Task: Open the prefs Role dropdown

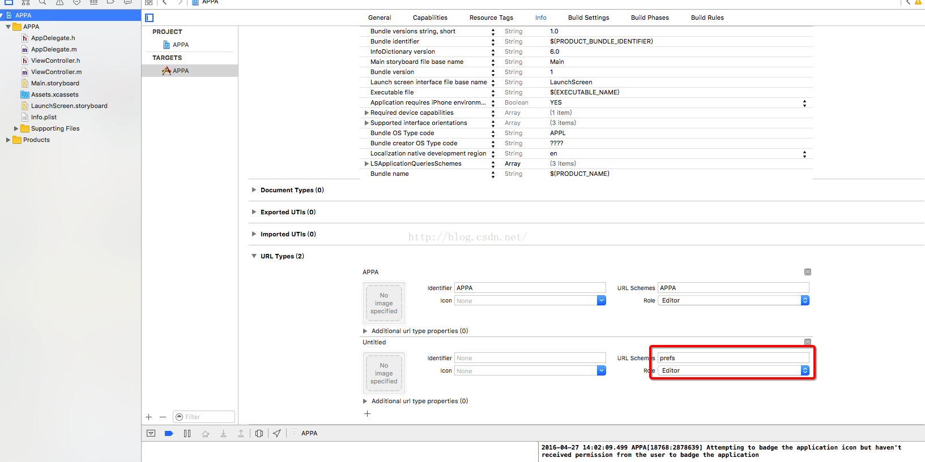Action: (x=734, y=370)
